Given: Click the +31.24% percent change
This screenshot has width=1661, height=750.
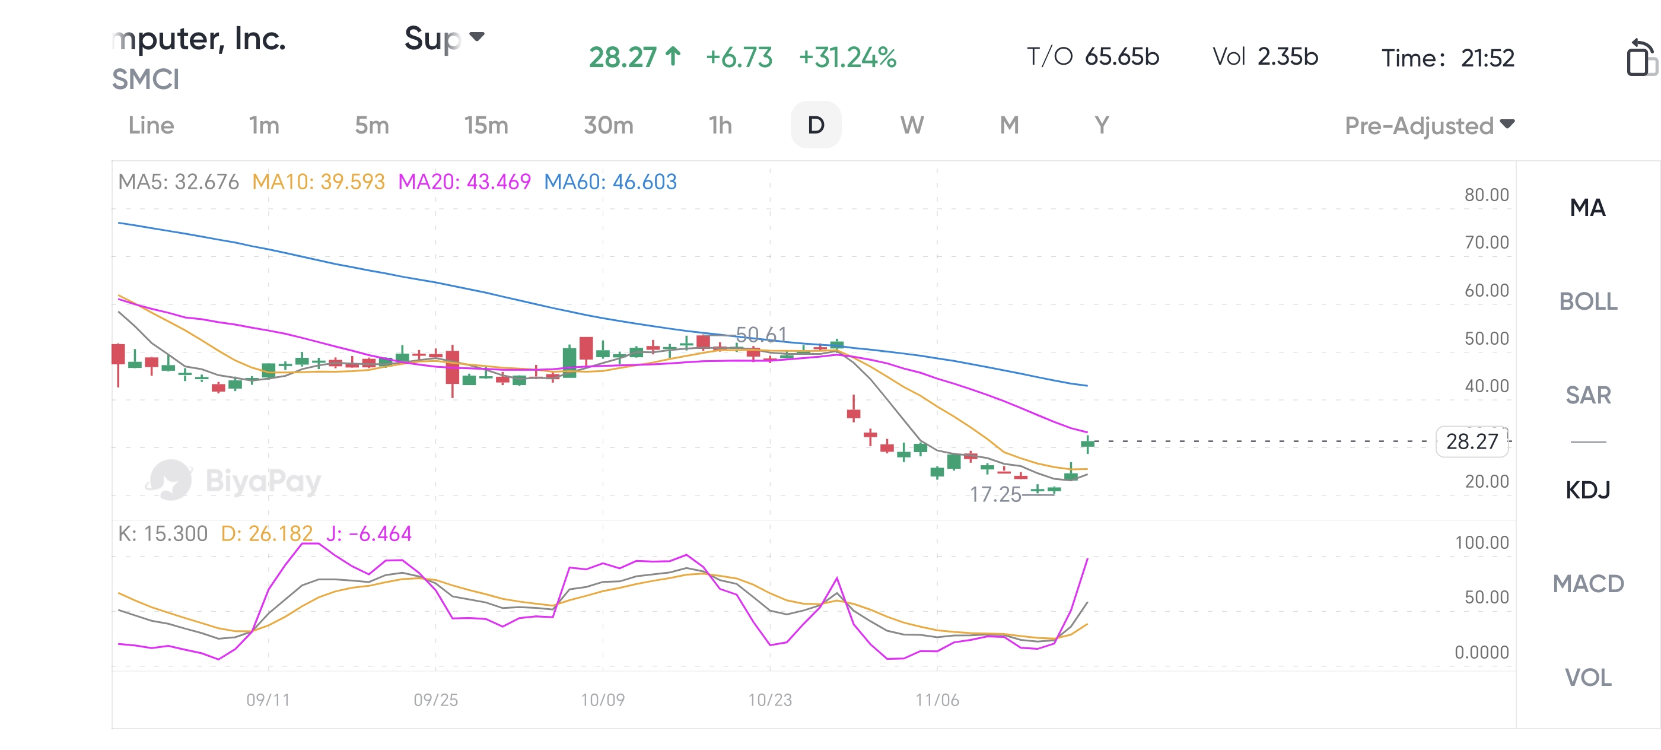Looking at the screenshot, I should click(x=847, y=58).
